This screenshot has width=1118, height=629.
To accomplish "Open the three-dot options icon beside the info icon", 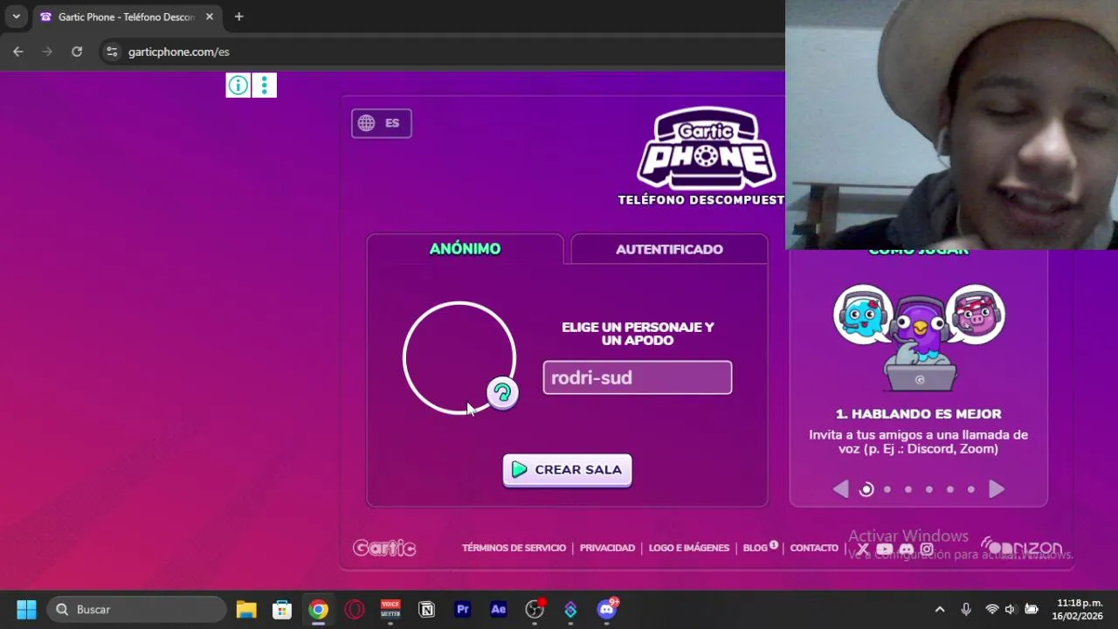I will [264, 85].
